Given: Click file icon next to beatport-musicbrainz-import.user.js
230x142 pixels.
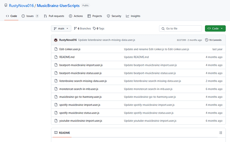Looking at the screenshot, I should (x=56, y=65).
